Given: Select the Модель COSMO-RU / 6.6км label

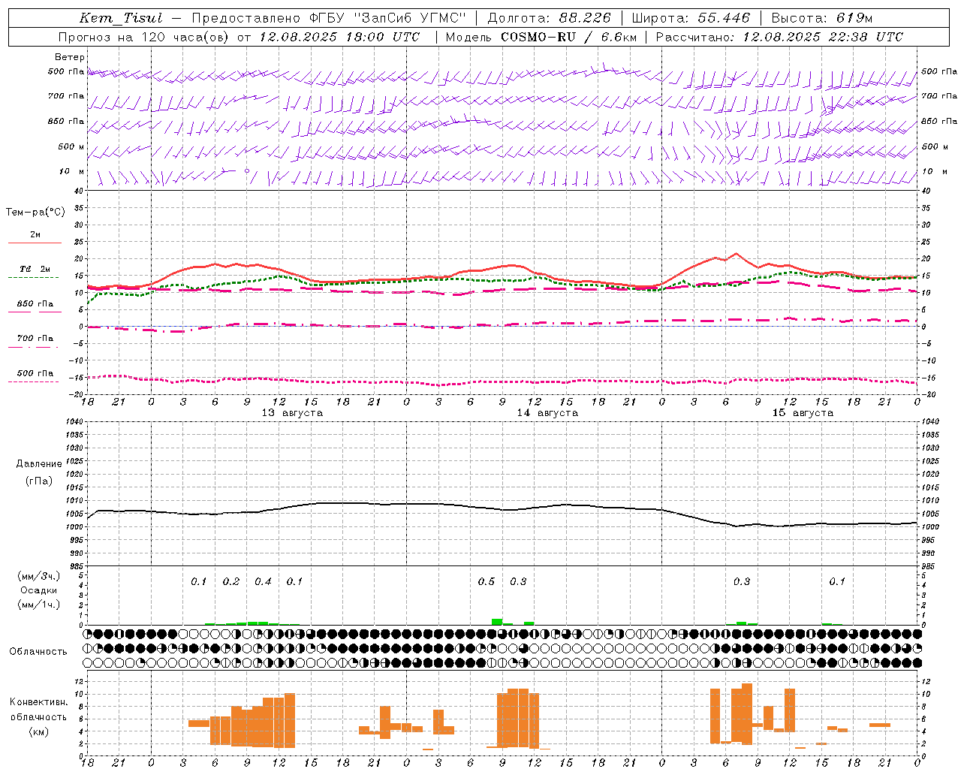Looking at the screenshot, I should tap(541, 37).
